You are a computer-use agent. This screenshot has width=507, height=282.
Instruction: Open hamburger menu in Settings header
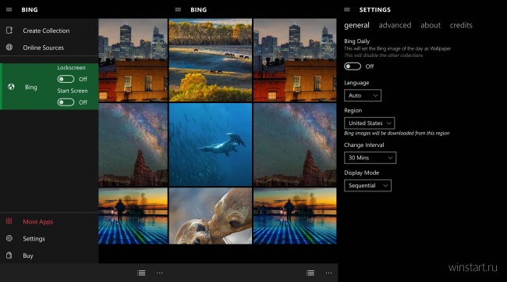click(x=347, y=9)
